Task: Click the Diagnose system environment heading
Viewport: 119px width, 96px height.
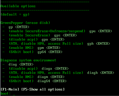Action: point(28,60)
